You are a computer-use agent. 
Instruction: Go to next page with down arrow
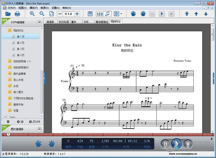[206, 14]
